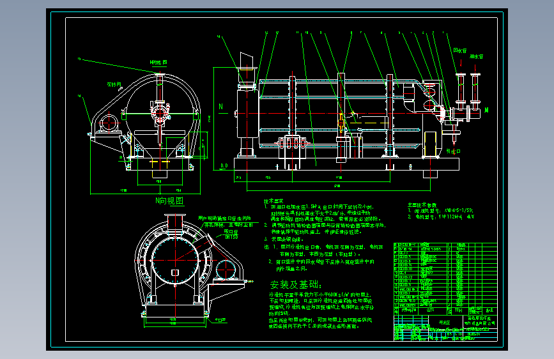Select the '回水管' label at top right

pyautogui.click(x=460, y=50)
